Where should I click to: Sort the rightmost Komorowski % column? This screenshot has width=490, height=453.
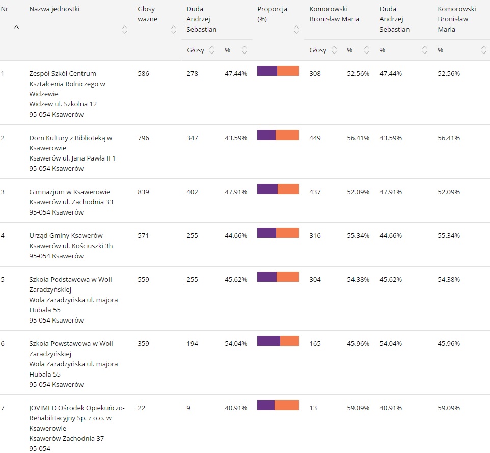click(483, 50)
